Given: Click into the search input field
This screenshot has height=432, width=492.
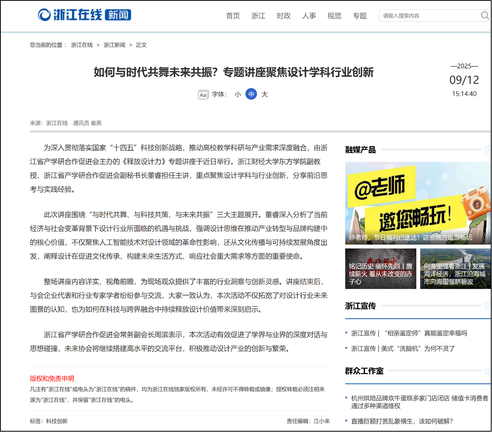Looking at the screenshot, I should point(429,16).
